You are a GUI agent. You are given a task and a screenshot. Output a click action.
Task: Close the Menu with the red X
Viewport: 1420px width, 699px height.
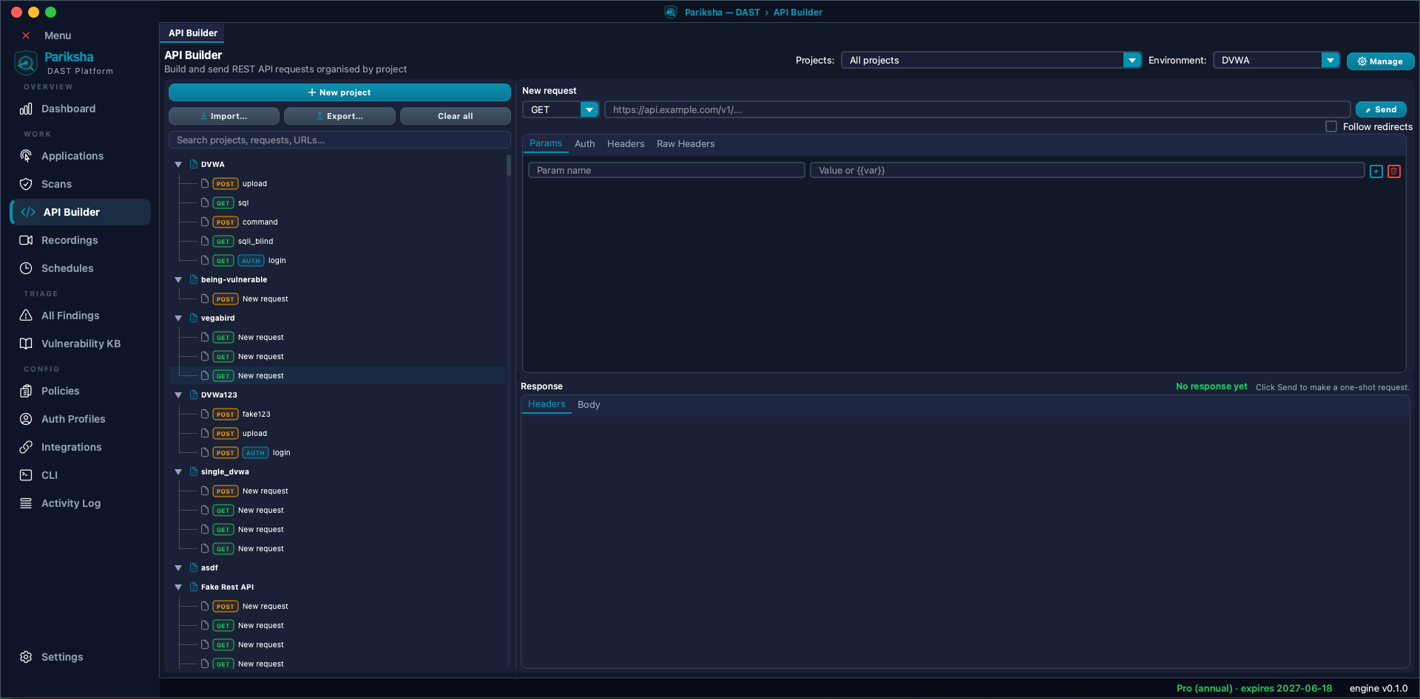click(26, 35)
